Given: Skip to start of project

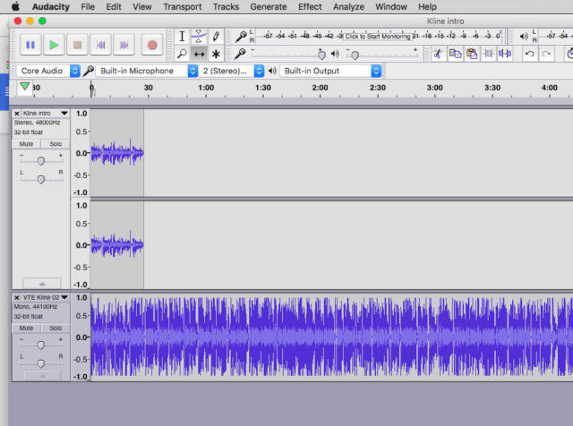Looking at the screenshot, I should 101,45.
